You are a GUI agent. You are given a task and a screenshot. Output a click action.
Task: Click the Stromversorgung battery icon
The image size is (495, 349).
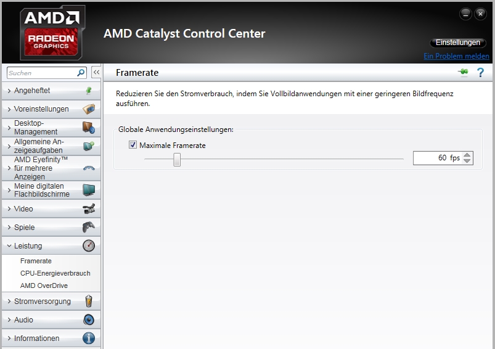coord(89,302)
